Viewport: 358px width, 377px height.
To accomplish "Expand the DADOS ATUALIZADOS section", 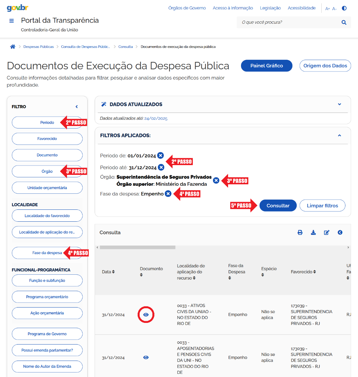I will 339,104.
